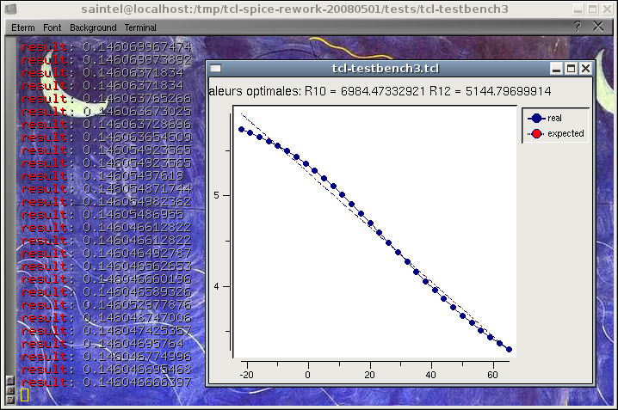Minimize the tcl-testbench3.tcl window

(557, 69)
